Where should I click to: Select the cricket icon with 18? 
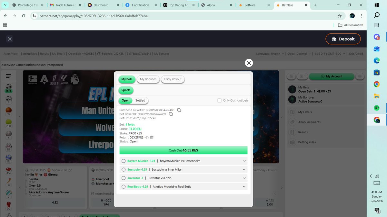click(x=9, y=182)
